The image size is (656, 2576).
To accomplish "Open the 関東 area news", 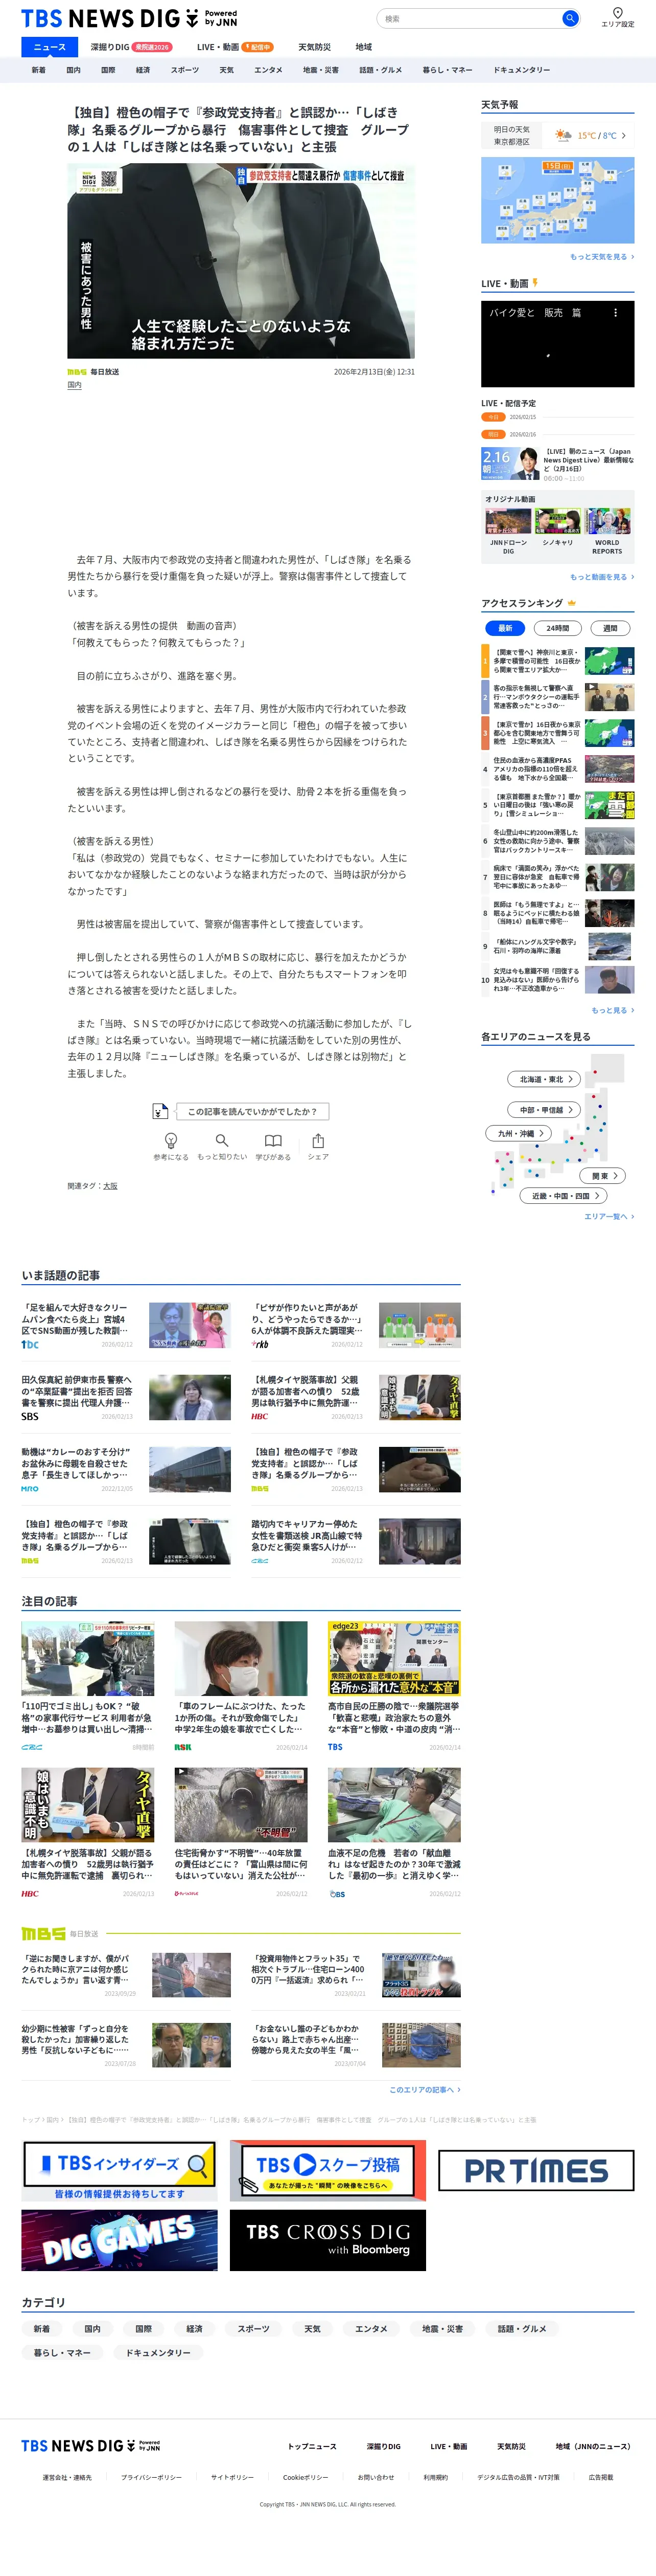I will (x=603, y=1176).
